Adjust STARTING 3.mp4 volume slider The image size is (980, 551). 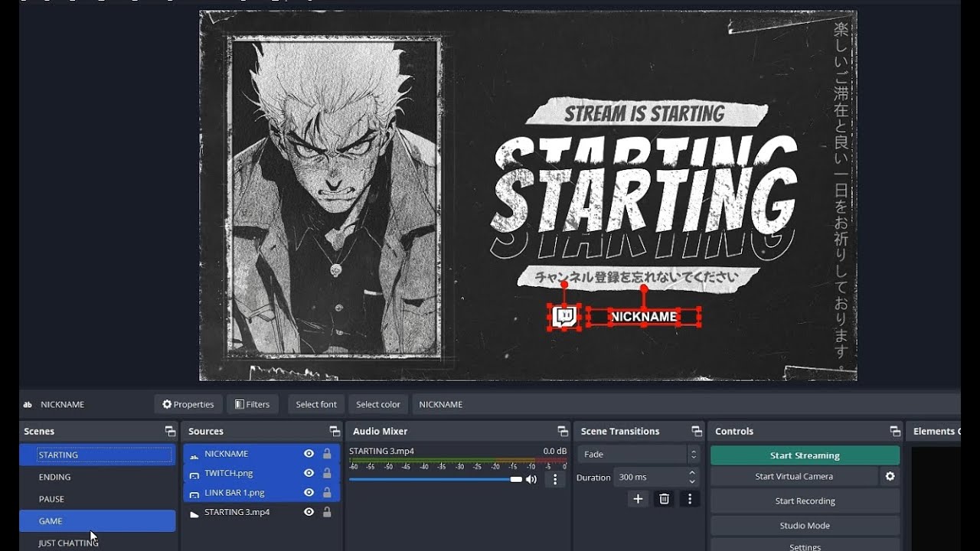(436, 480)
